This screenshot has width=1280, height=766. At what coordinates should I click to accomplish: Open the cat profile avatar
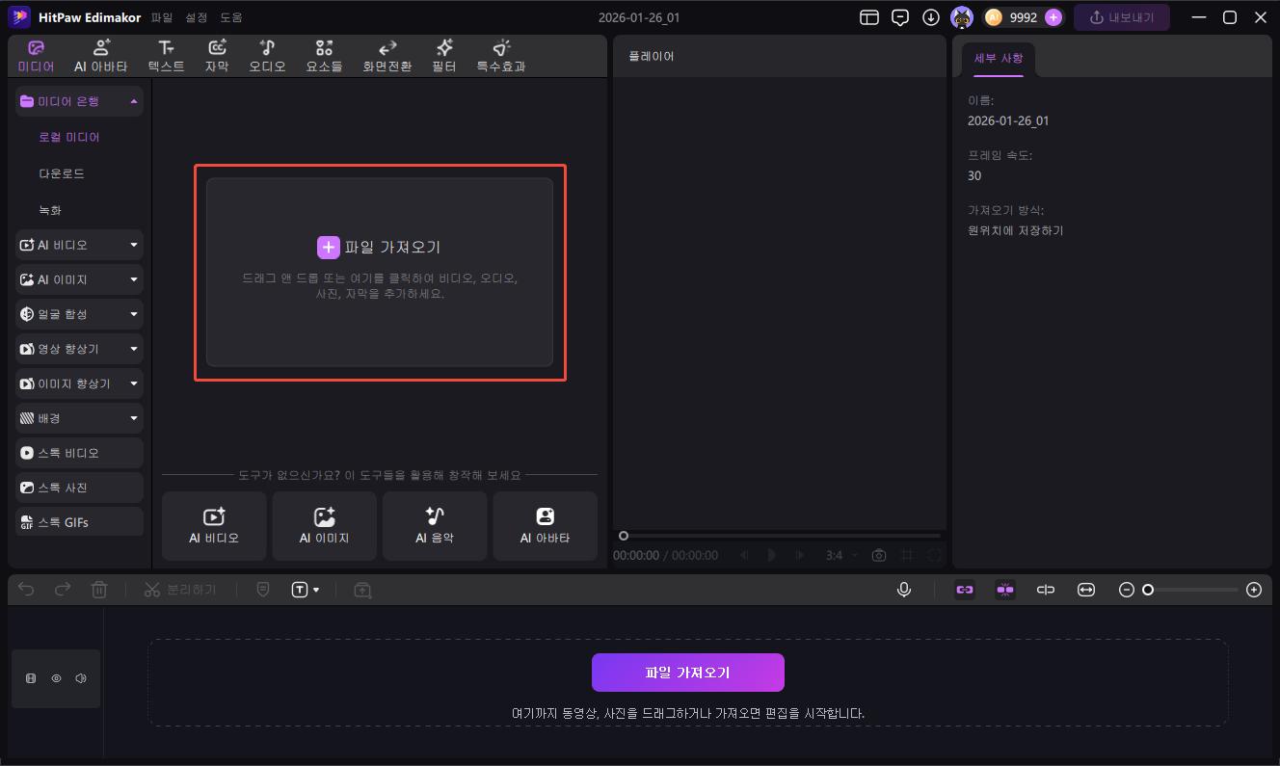[962, 17]
